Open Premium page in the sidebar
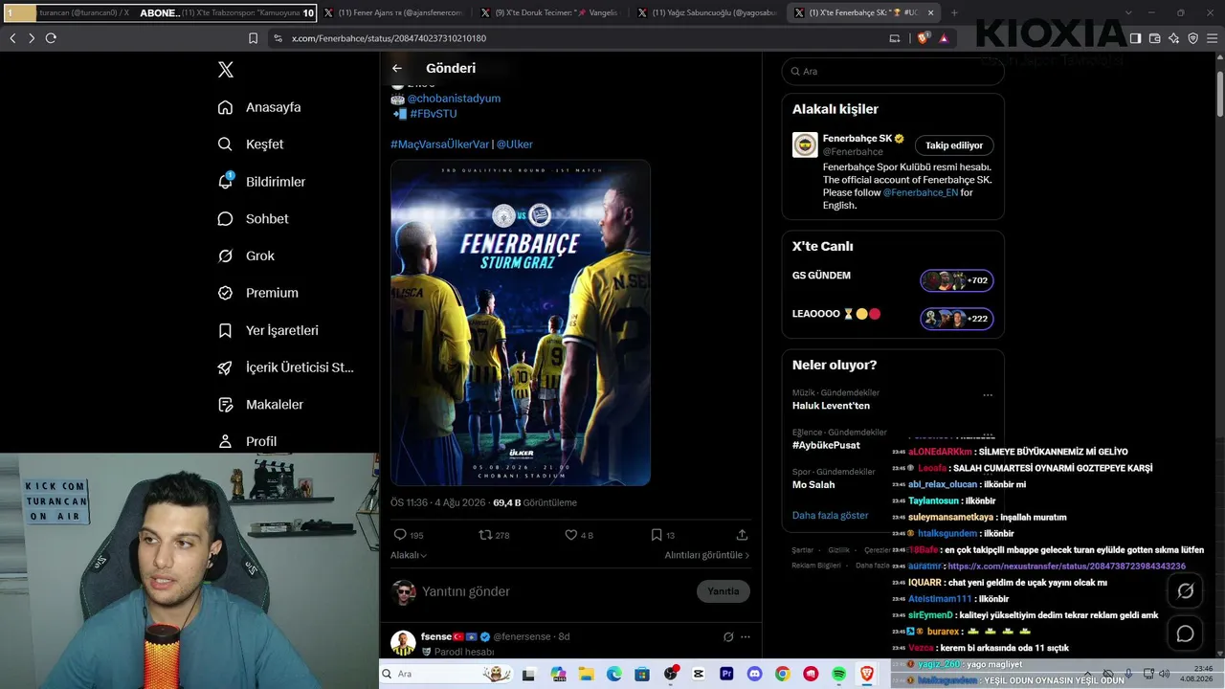 (x=257, y=293)
